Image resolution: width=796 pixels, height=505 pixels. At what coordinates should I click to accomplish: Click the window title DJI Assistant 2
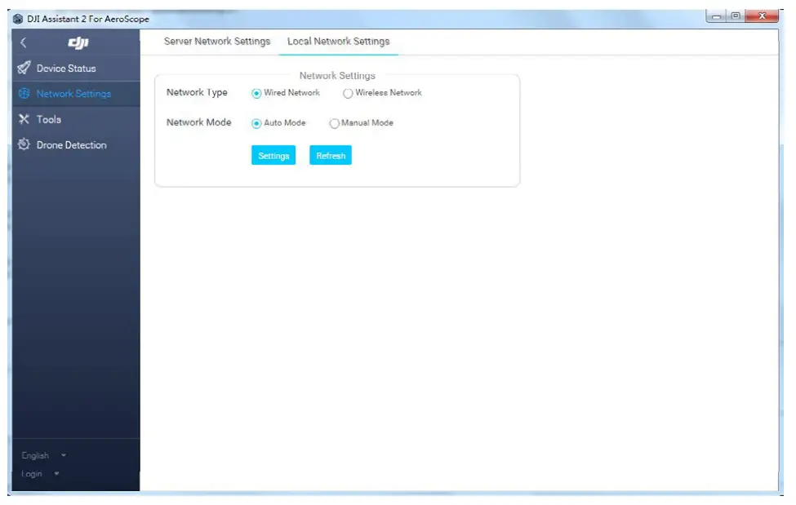tap(88, 19)
